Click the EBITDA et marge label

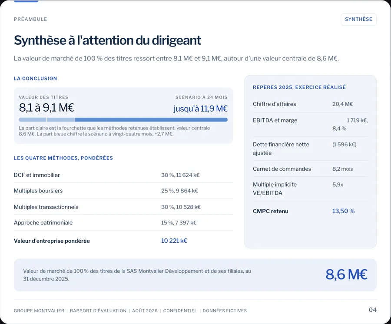(x=275, y=120)
